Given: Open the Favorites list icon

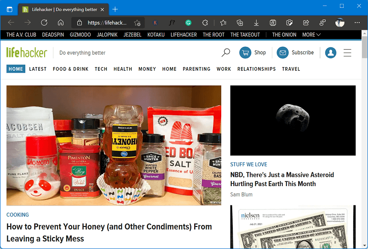Looking at the screenshot, I should [x=223, y=23].
